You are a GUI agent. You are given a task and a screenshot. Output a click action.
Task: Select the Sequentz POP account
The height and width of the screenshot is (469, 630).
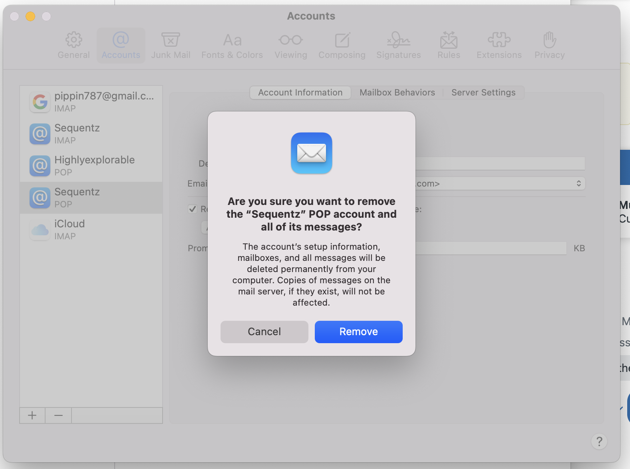(x=91, y=198)
